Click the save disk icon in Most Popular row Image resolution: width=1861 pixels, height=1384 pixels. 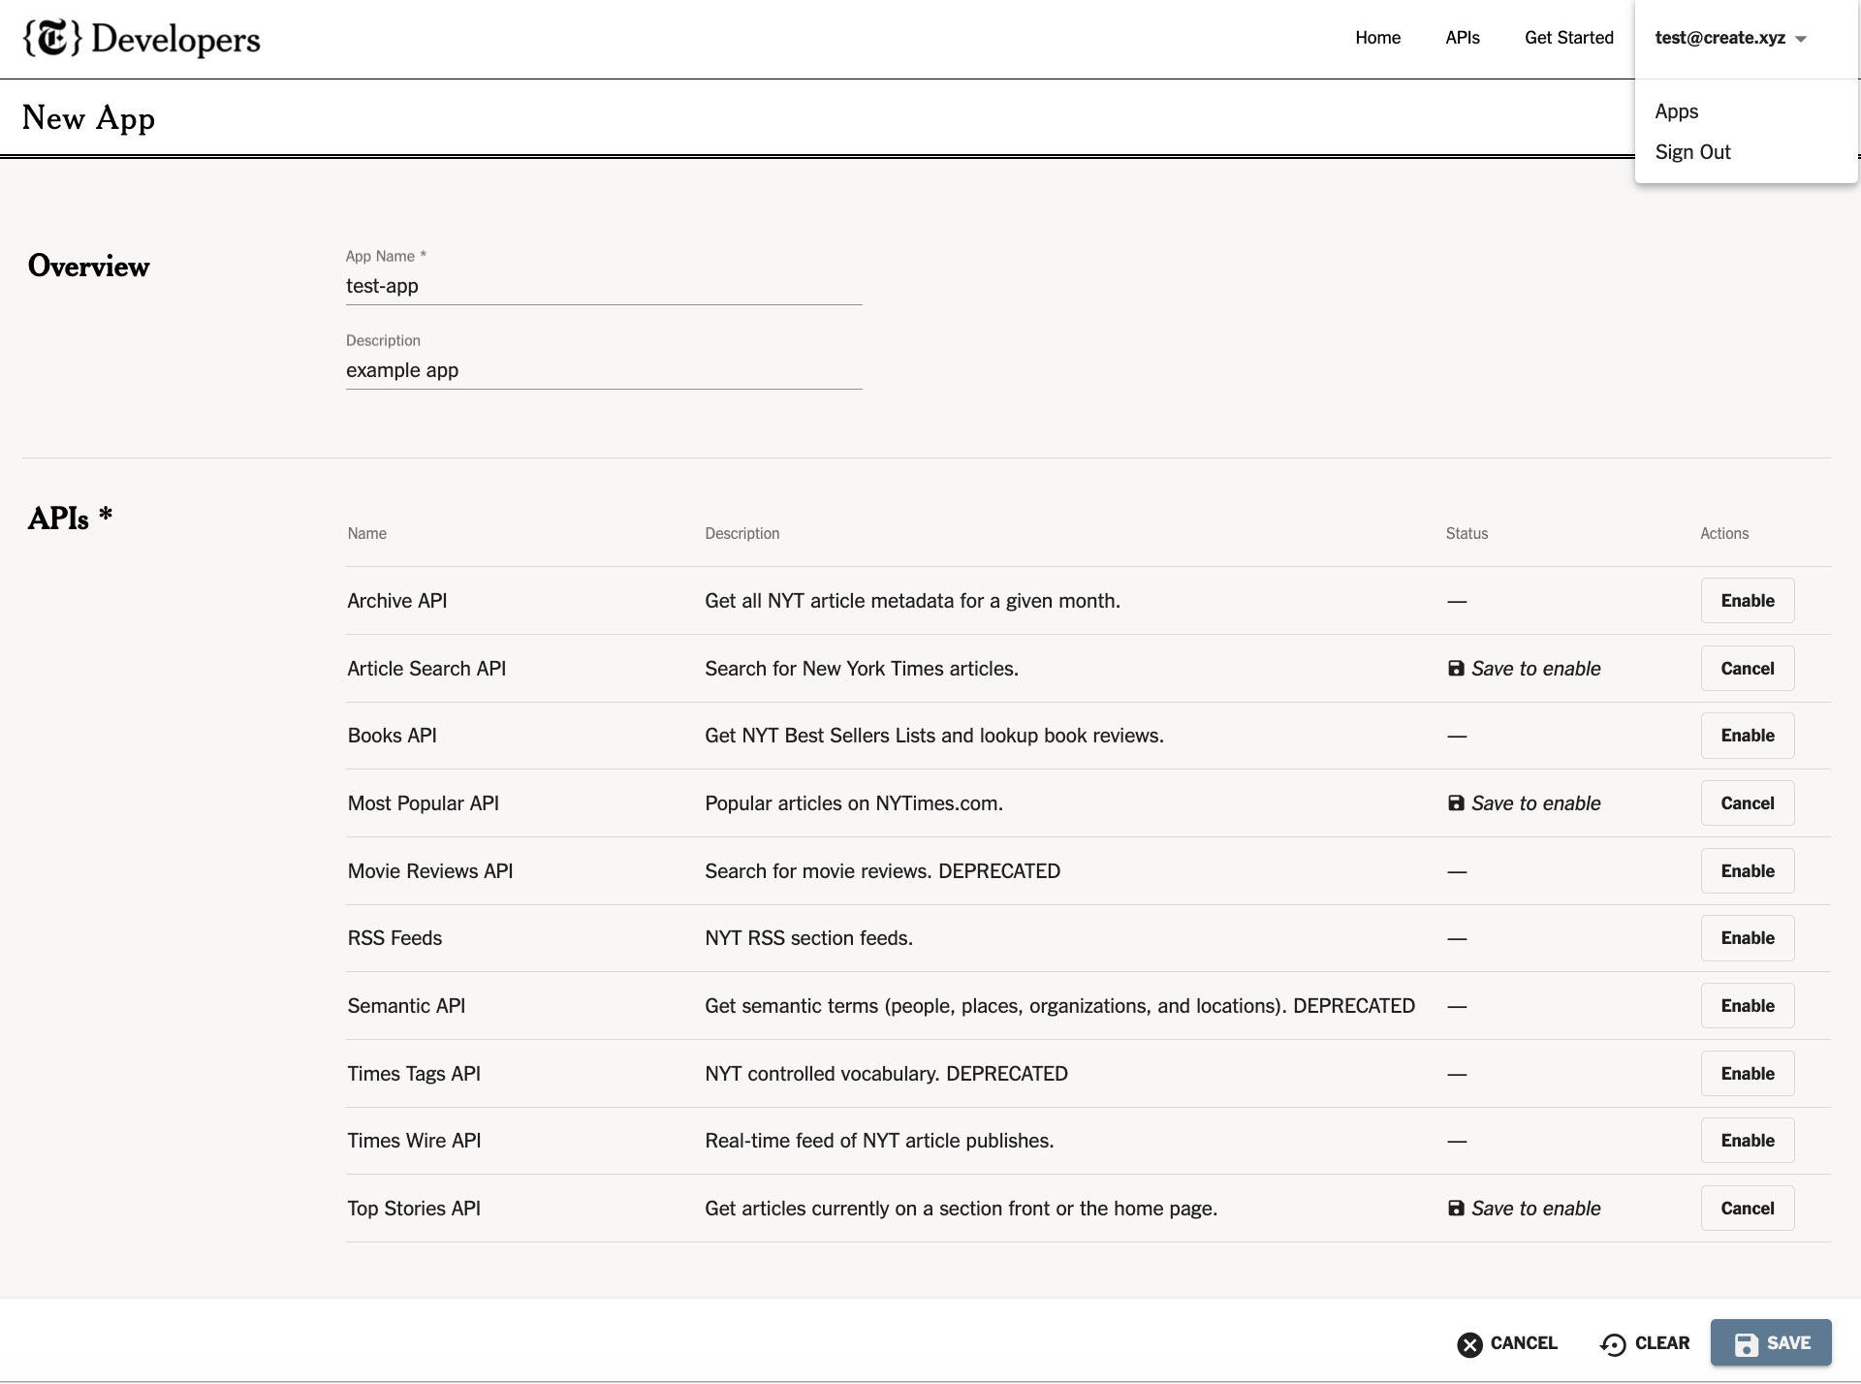pyautogui.click(x=1456, y=803)
